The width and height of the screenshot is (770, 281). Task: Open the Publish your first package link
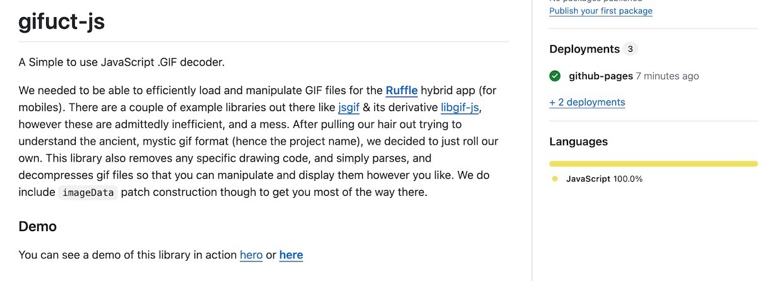tap(601, 11)
